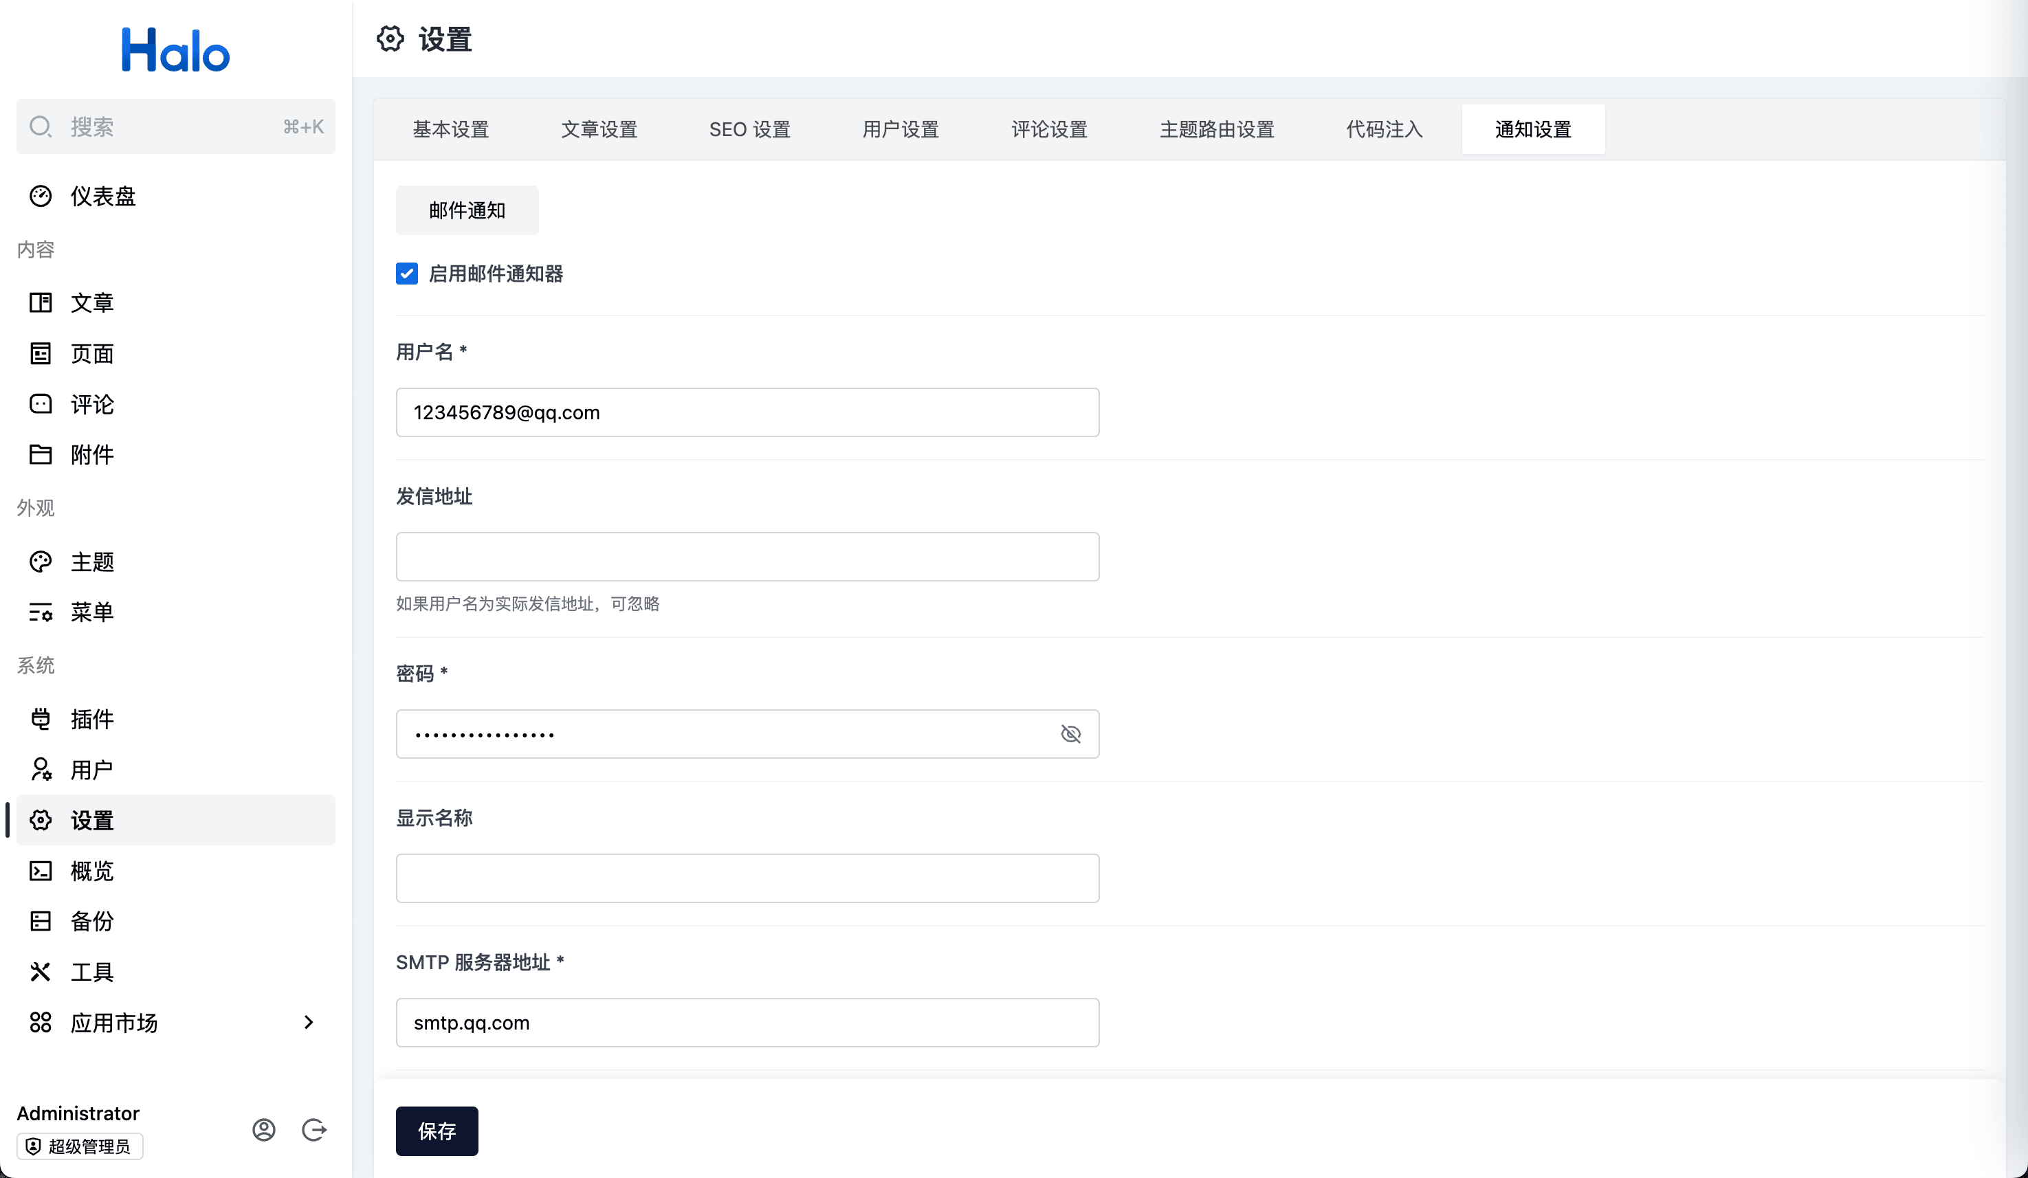The width and height of the screenshot is (2028, 1178).
Task: Open the Administrator profile account icon
Action: point(263,1129)
